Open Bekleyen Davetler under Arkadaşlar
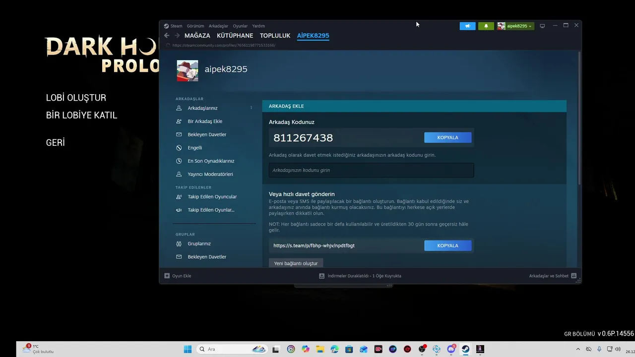This screenshot has height=357, width=635. coord(207,134)
